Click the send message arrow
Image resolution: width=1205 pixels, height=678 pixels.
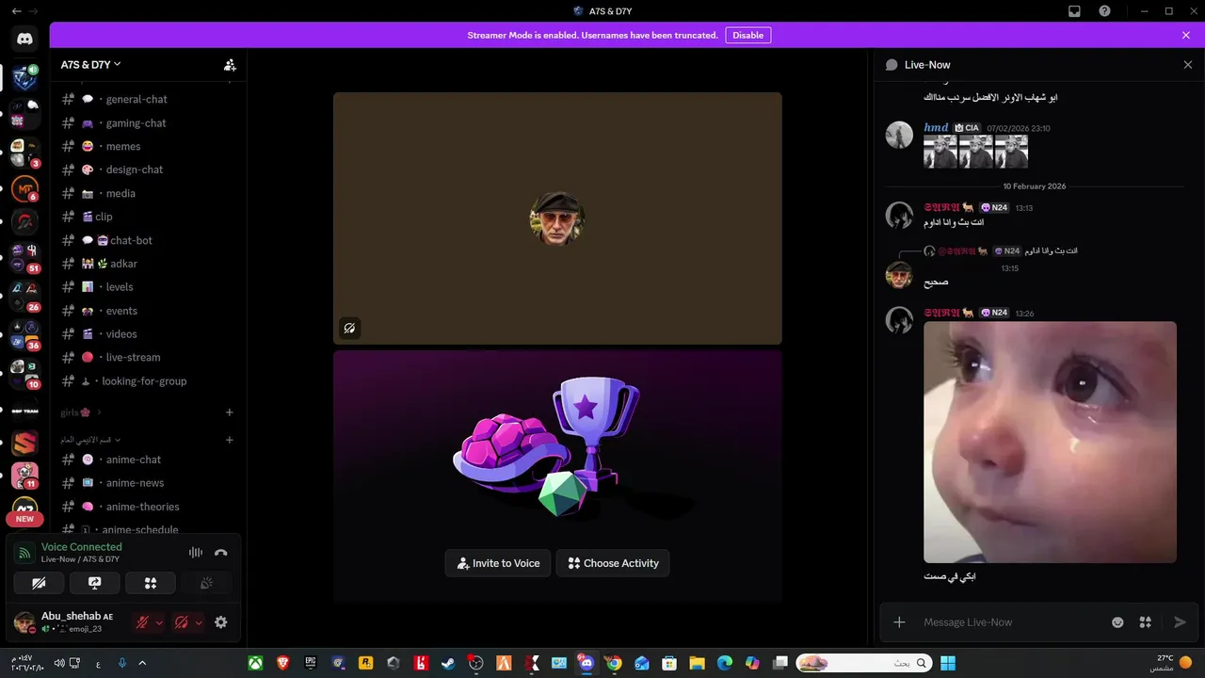(x=1180, y=622)
